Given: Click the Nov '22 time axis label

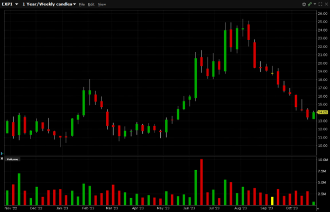Looking at the screenshot, I should 11,208.
